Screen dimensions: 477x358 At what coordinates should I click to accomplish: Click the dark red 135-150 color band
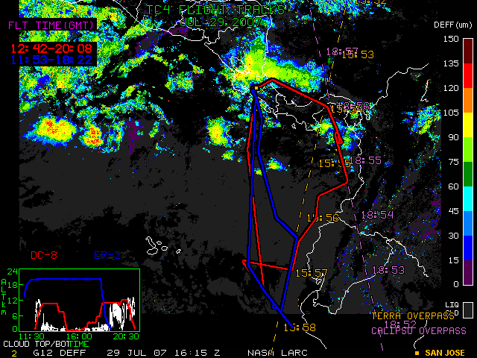tap(467, 49)
